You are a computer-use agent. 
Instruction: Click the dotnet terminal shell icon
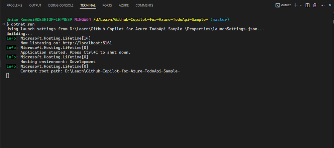[x=277, y=5]
